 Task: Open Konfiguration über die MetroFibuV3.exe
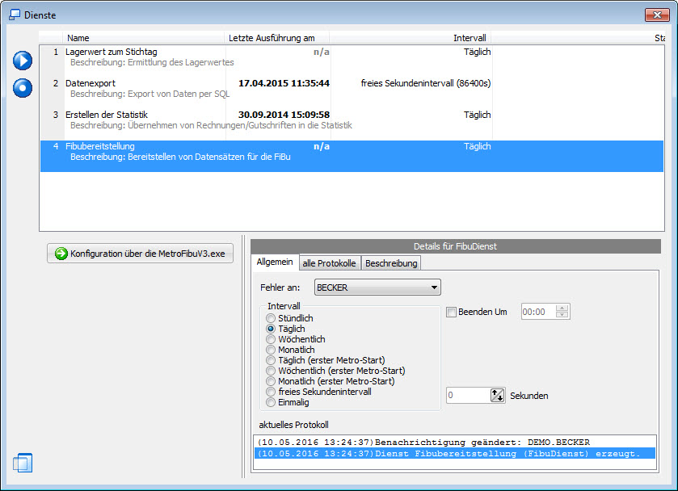pos(141,254)
